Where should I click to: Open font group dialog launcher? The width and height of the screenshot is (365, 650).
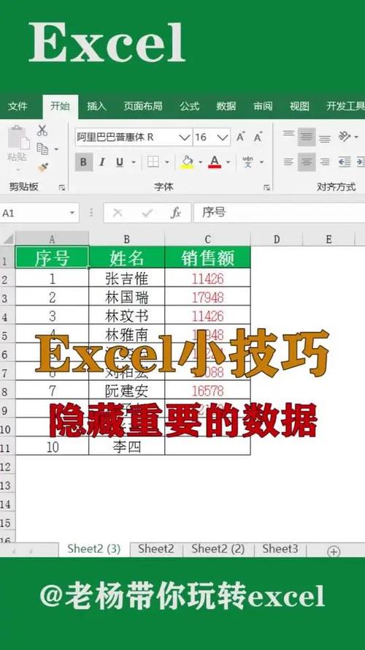[267, 188]
